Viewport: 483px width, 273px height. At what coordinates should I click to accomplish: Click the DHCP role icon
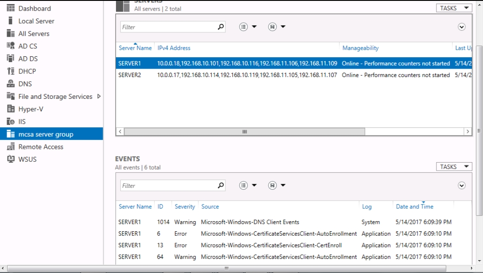tap(11, 71)
